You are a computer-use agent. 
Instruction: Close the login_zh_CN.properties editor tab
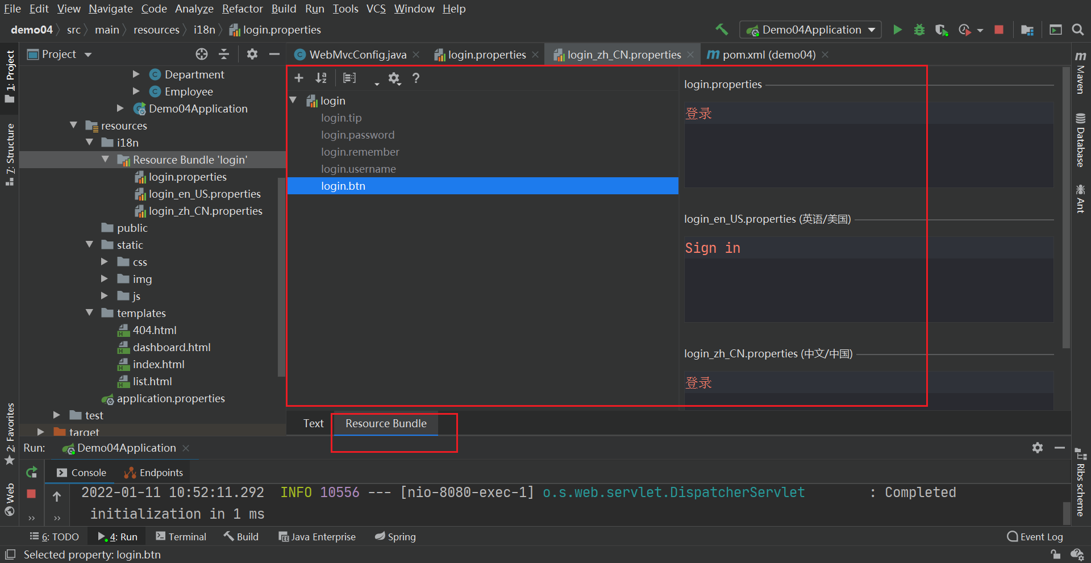pos(690,55)
